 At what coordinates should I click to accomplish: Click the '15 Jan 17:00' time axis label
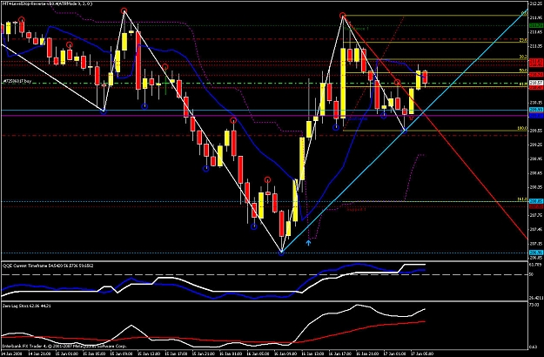(175, 354)
